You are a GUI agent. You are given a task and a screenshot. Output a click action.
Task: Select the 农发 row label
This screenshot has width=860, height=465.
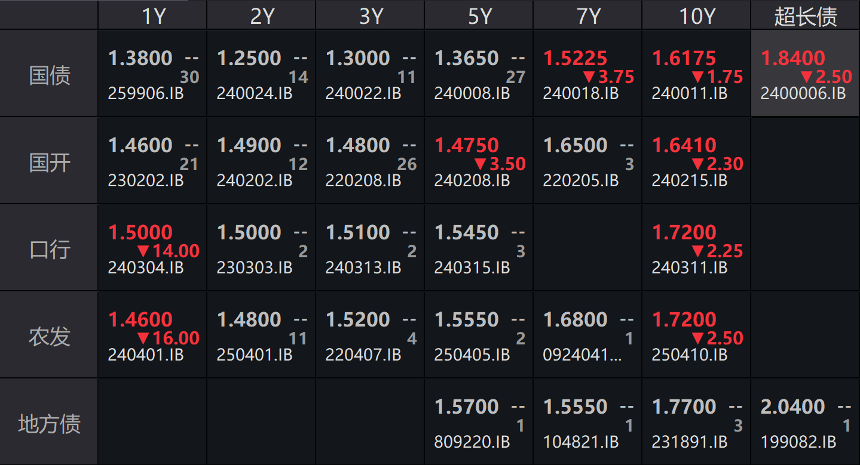pyautogui.click(x=50, y=337)
